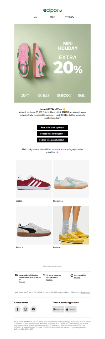The image size is (105, 339).
Task: Open the Facebook social icon
Action: 18,309
